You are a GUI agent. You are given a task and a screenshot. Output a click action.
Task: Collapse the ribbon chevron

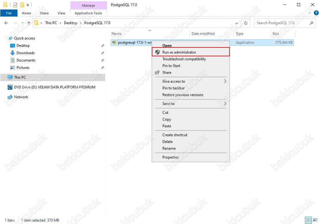click(310, 13)
